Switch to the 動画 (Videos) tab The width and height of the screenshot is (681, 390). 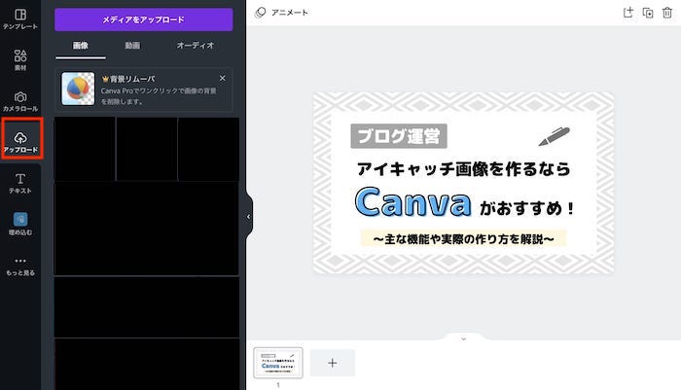pos(132,46)
